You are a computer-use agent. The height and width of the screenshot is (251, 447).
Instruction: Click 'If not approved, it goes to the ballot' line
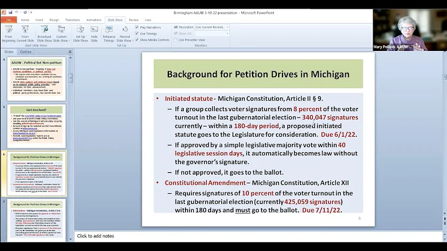tap(229, 172)
